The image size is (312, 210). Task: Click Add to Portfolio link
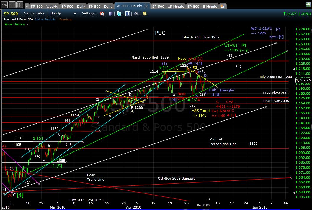pos(45,19)
